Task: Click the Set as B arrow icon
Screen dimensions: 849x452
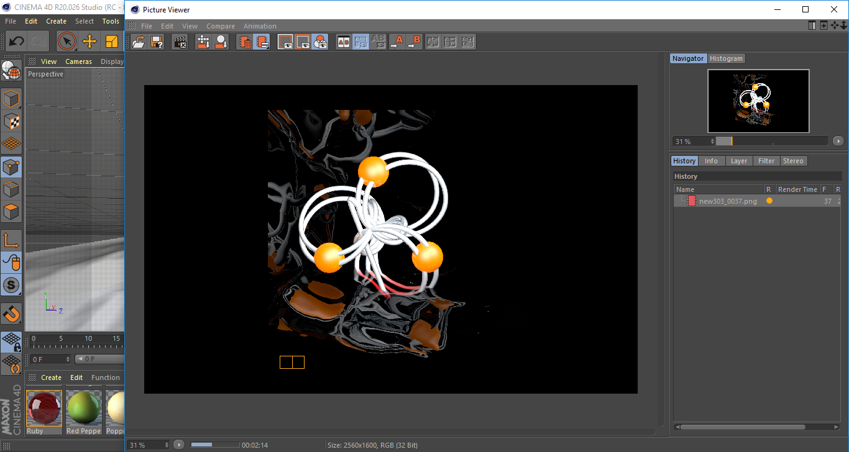Action: (414, 42)
